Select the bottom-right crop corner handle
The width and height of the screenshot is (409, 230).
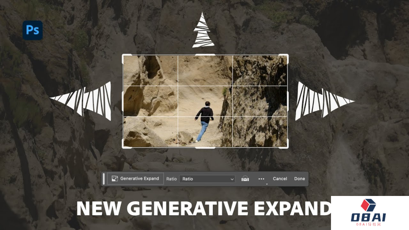pos(287,147)
